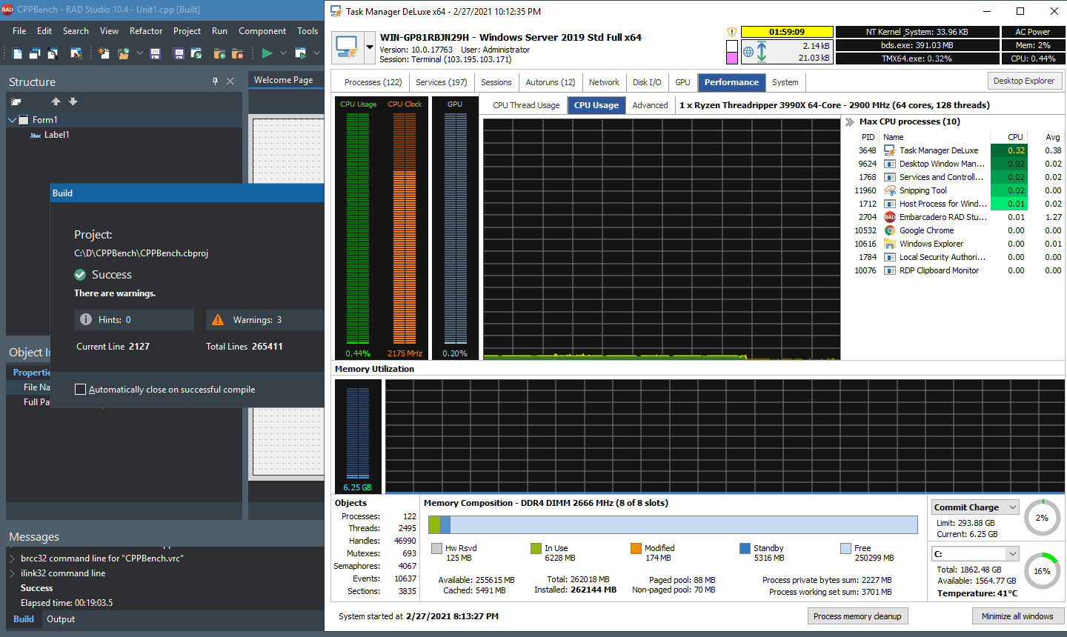Click the Run Without Debugging icon

(x=300, y=53)
